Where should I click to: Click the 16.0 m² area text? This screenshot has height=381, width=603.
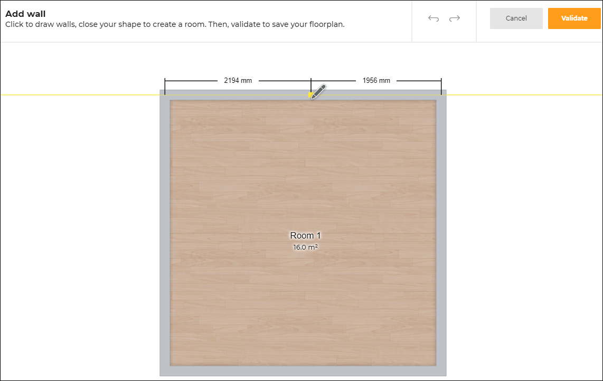(305, 247)
